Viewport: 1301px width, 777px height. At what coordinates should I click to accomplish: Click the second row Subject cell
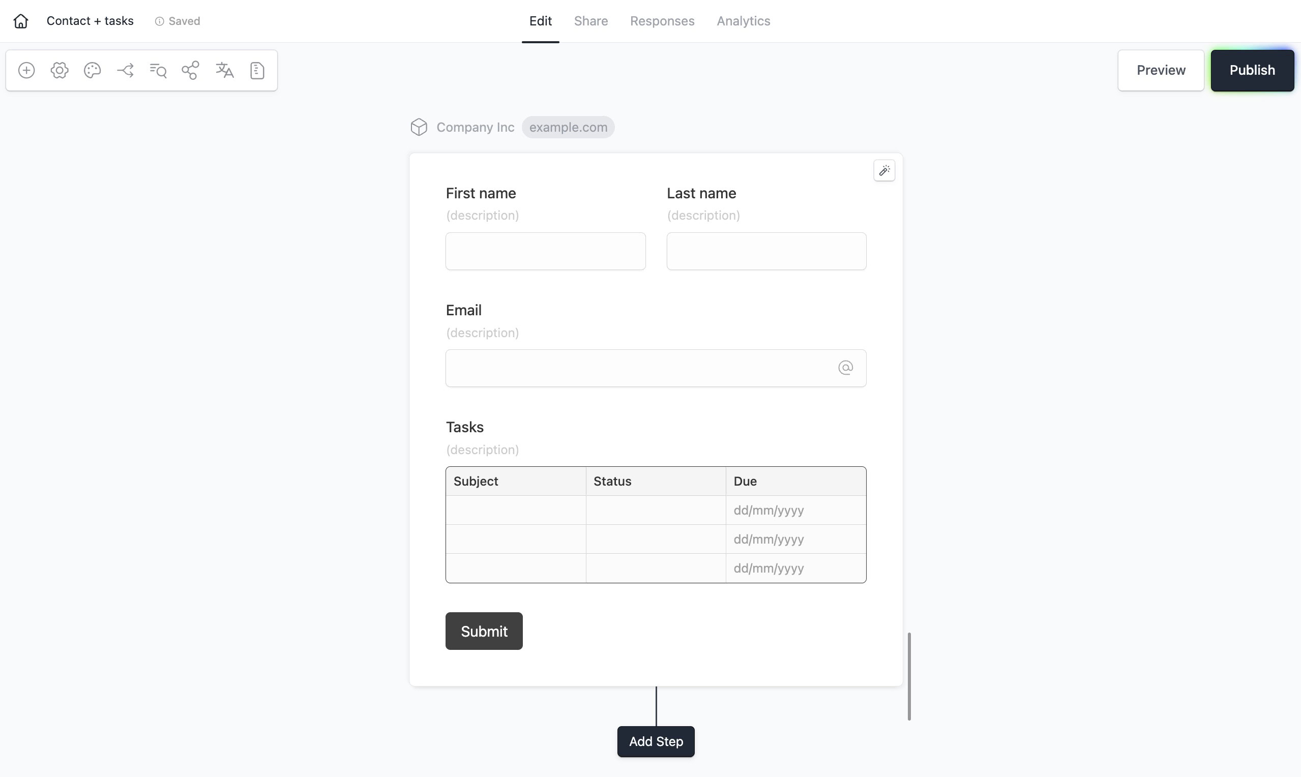point(516,539)
